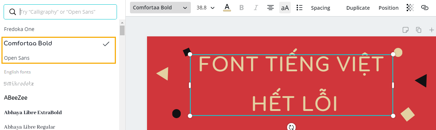Screen dimensions: 436x130
Task: Click the link chain icon
Action: click(x=424, y=8)
